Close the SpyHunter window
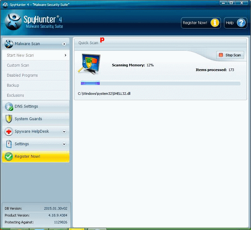 242,3
